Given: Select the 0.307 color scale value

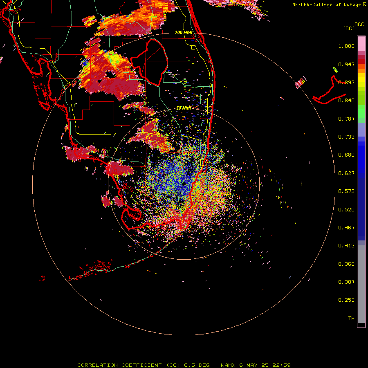Looking at the screenshot, I should (346, 282).
